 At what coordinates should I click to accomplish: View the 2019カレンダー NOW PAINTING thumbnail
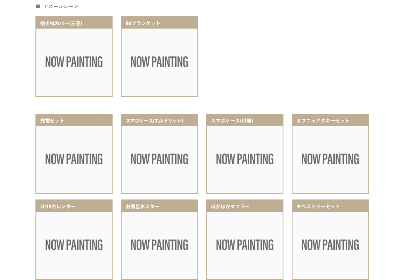pos(74,245)
